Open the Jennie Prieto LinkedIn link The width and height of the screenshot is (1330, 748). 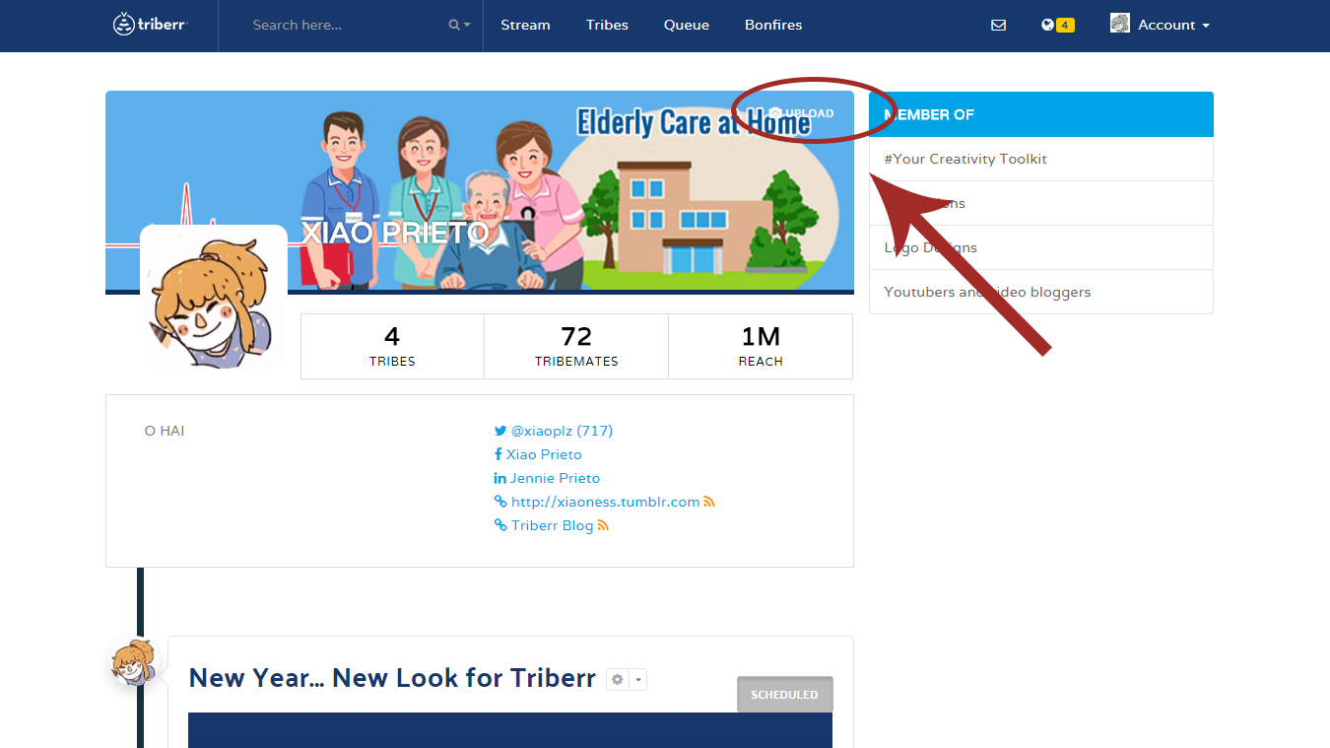[554, 478]
